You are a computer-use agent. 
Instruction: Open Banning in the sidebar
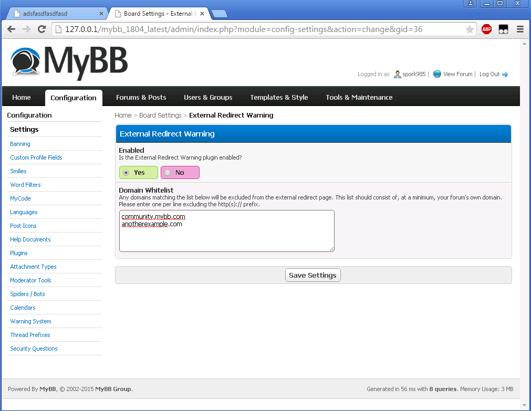pos(20,144)
